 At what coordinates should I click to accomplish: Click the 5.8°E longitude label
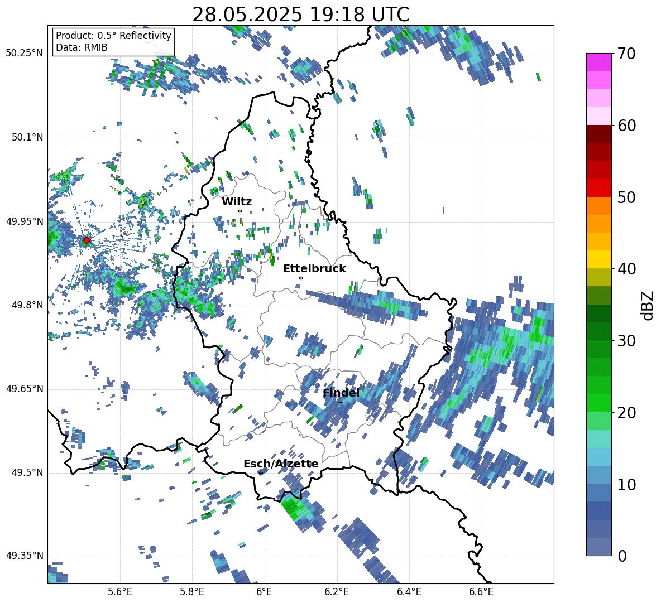point(192,592)
